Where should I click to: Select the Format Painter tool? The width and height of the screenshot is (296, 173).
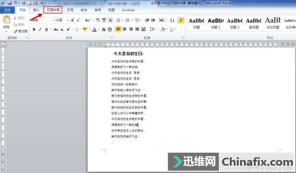[20, 31]
